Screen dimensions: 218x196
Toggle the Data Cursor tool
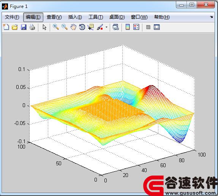coord(91,27)
